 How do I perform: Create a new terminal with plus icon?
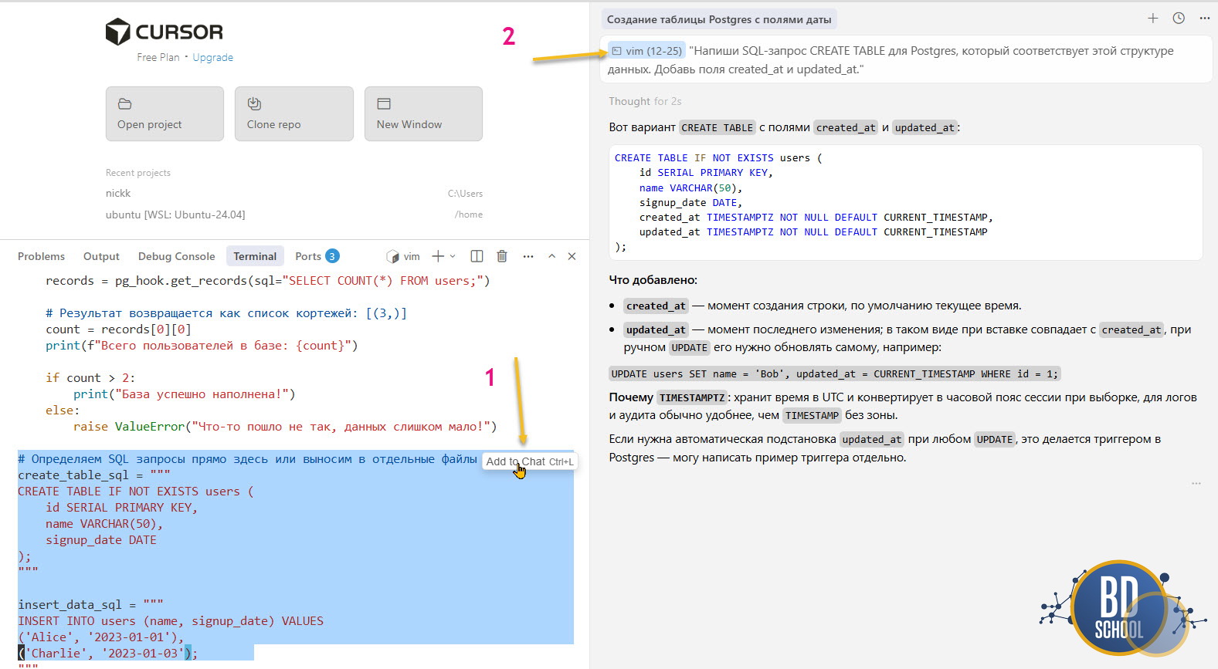tap(438, 256)
